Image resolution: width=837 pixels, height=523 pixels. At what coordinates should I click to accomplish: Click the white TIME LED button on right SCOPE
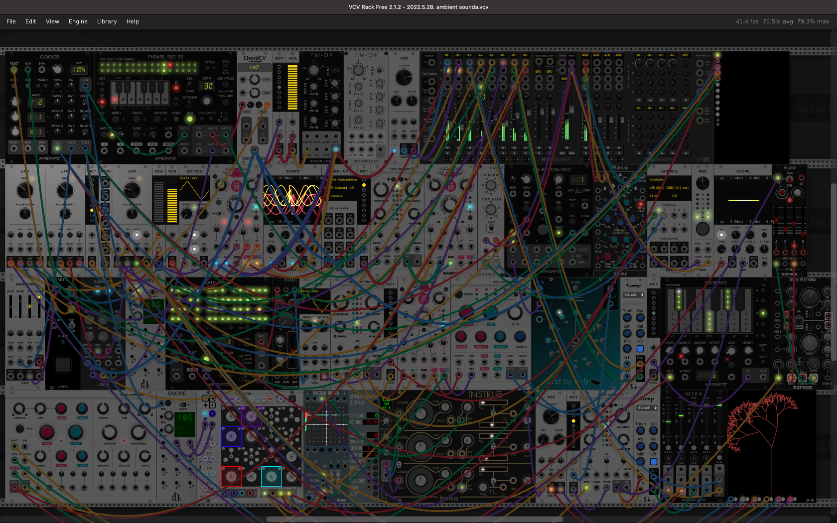coord(721,234)
